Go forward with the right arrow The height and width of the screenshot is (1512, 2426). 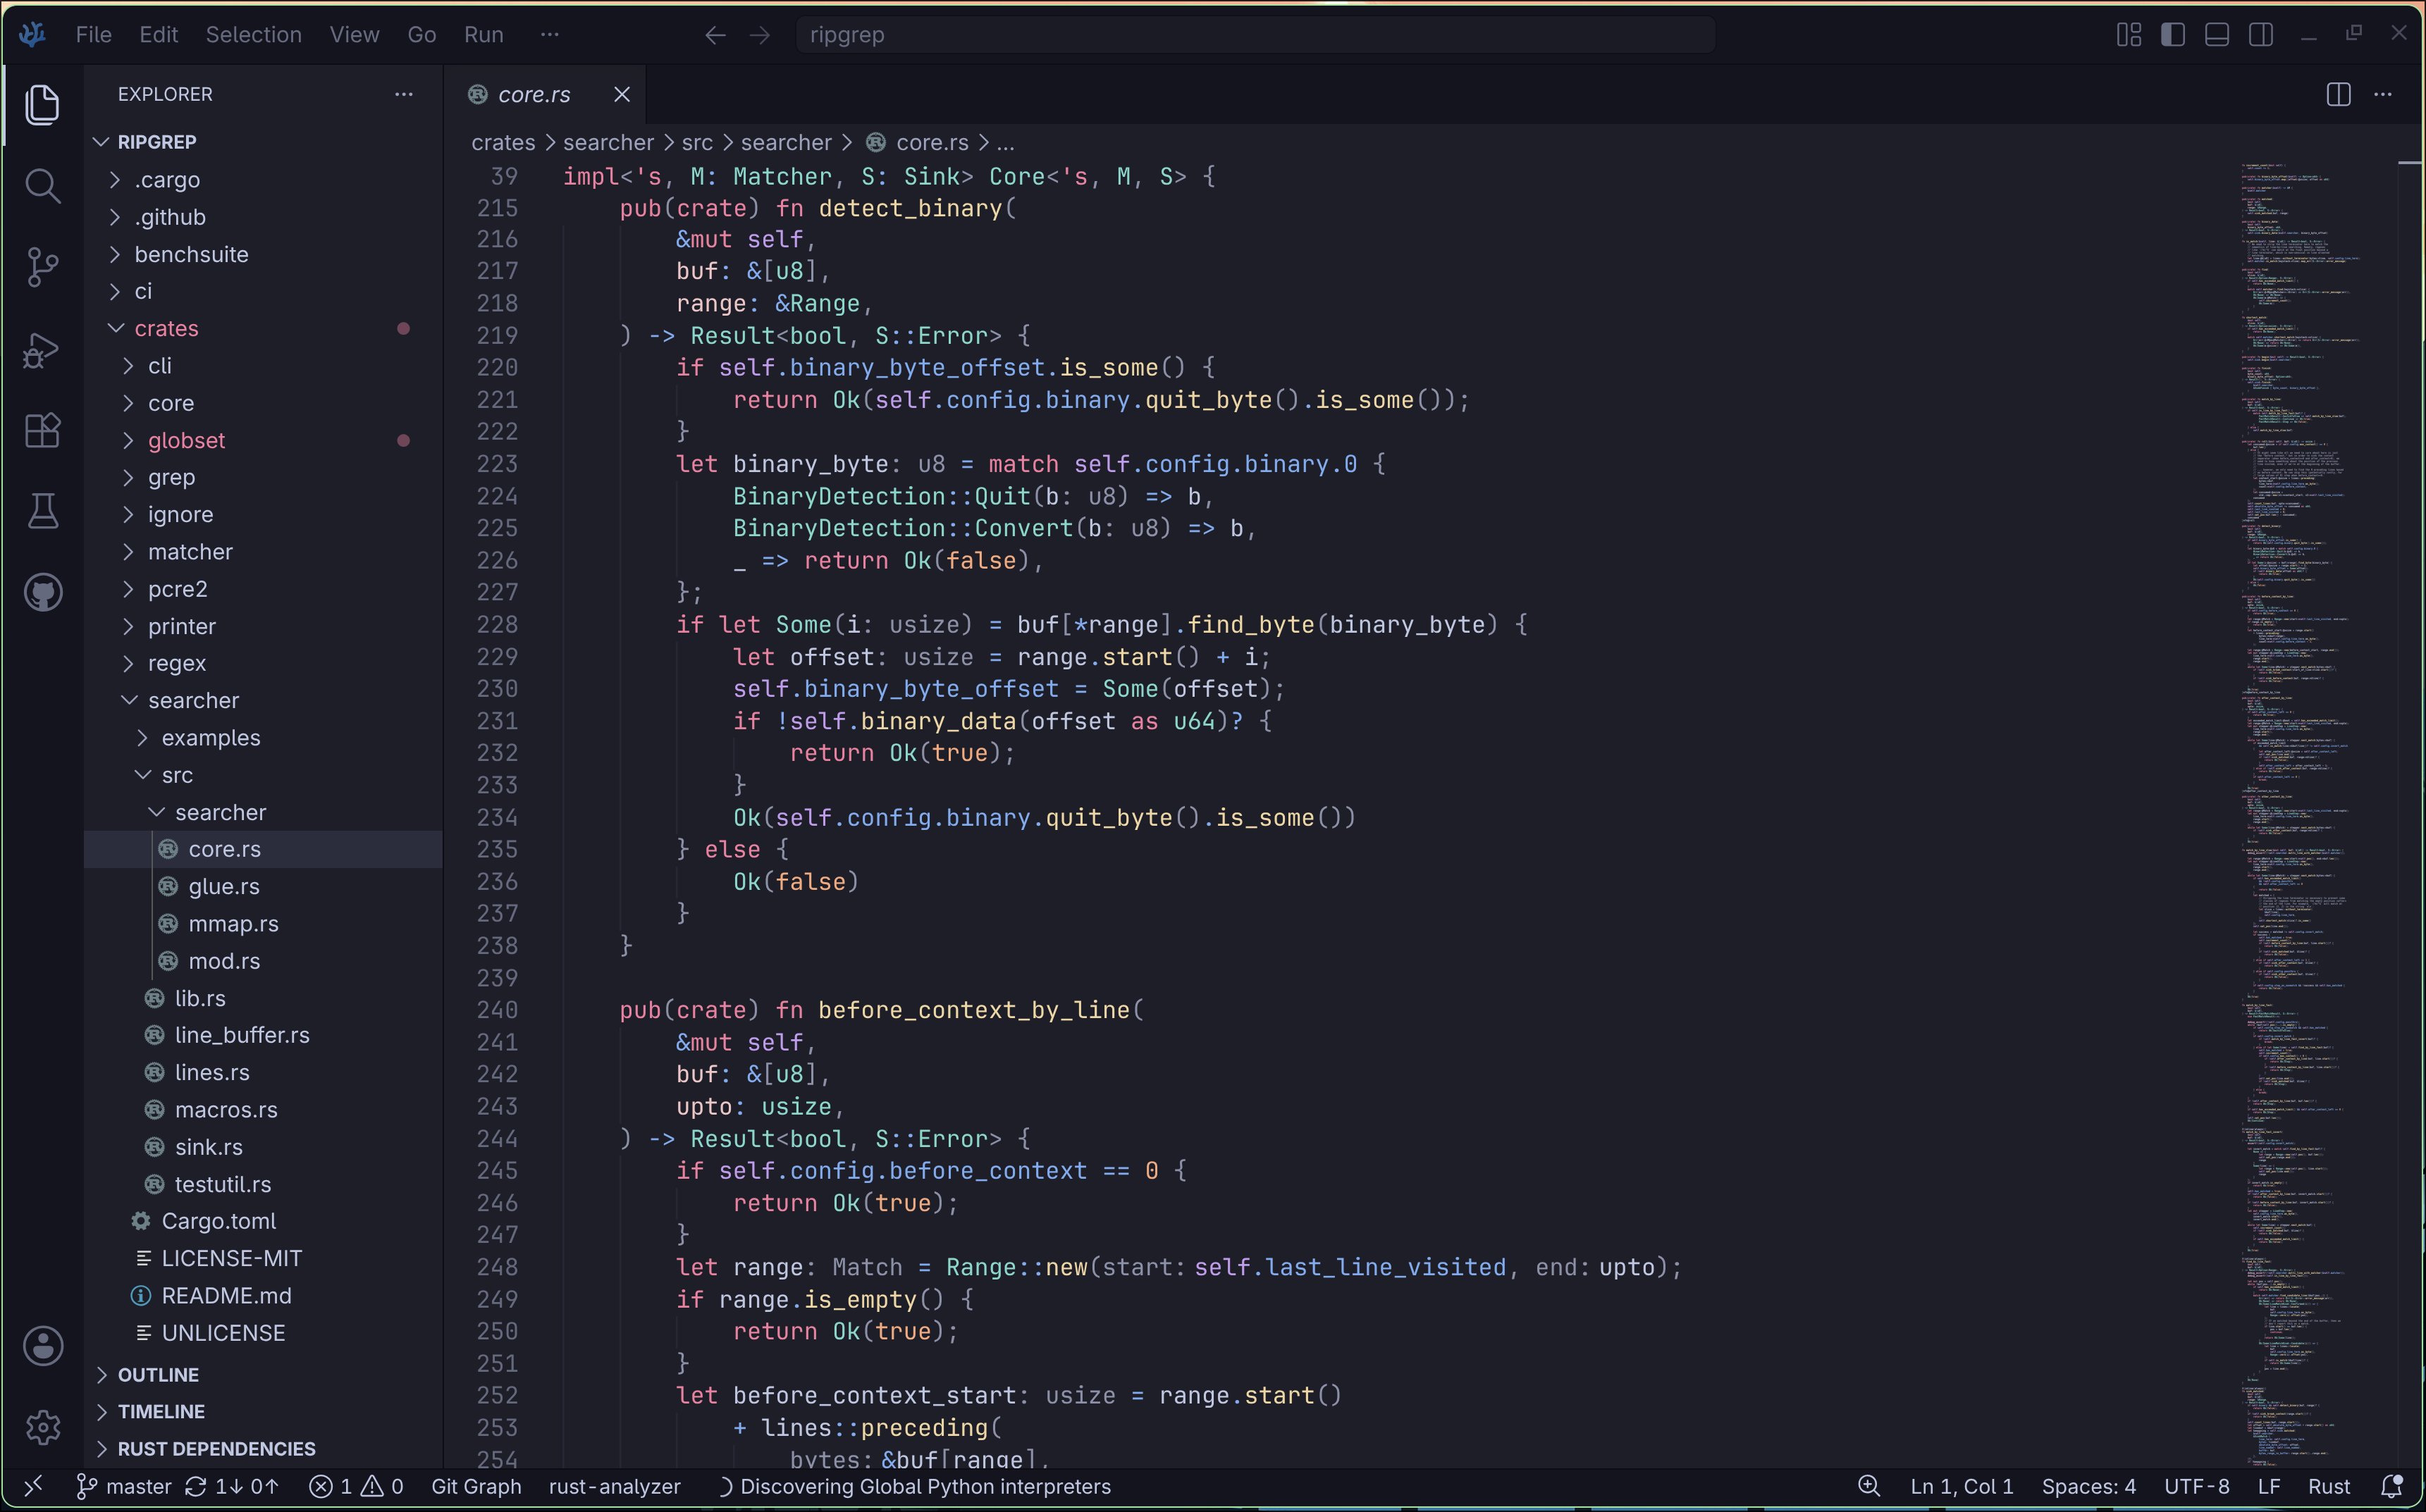point(759,35)
